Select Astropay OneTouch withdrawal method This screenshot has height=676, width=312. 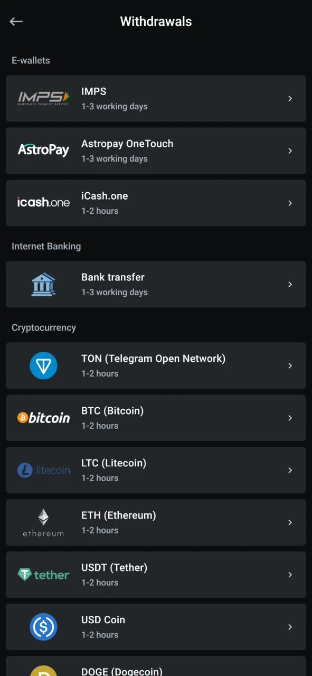(x=156, y=151)
